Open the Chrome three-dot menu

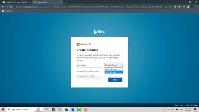click(196, 7)
